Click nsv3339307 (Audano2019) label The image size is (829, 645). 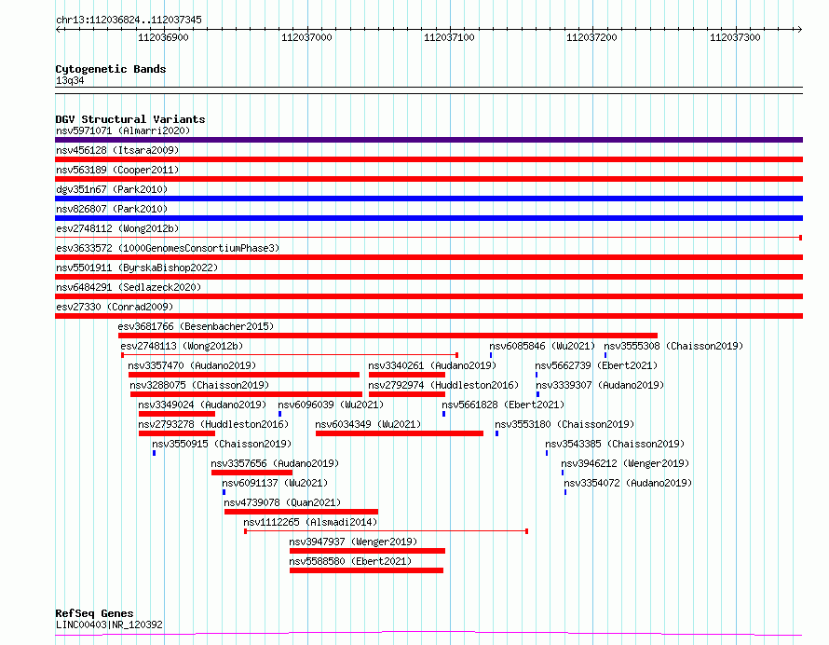600,385
